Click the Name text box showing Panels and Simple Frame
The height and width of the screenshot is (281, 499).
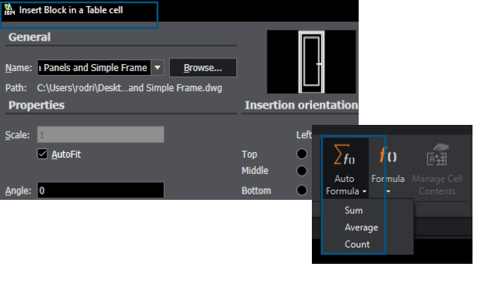tap(94, 68)
